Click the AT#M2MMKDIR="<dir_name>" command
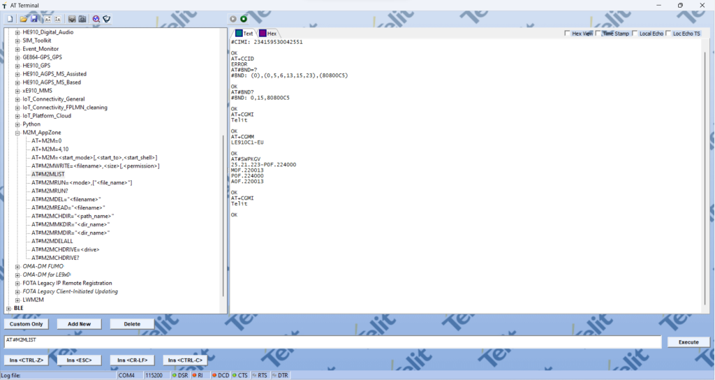This screenshot has width=715, height=380. [x=71, y=224]
